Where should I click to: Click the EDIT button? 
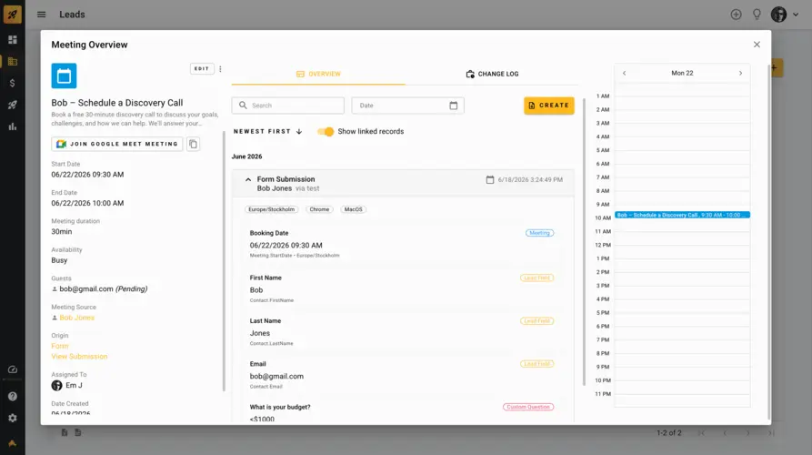pyautogui.click(x=202, y=68)
